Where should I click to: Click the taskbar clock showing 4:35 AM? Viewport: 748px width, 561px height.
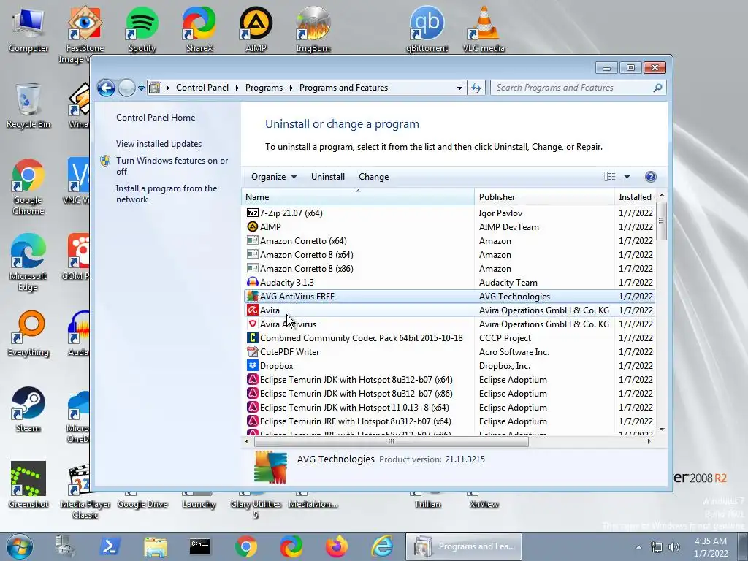[x=711, y=547]
